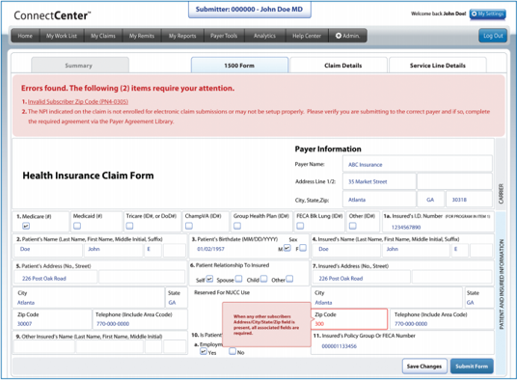Click the payer Address Line 2 field
This screenshot has width=517, height=381.
click(x=454, y=181)
